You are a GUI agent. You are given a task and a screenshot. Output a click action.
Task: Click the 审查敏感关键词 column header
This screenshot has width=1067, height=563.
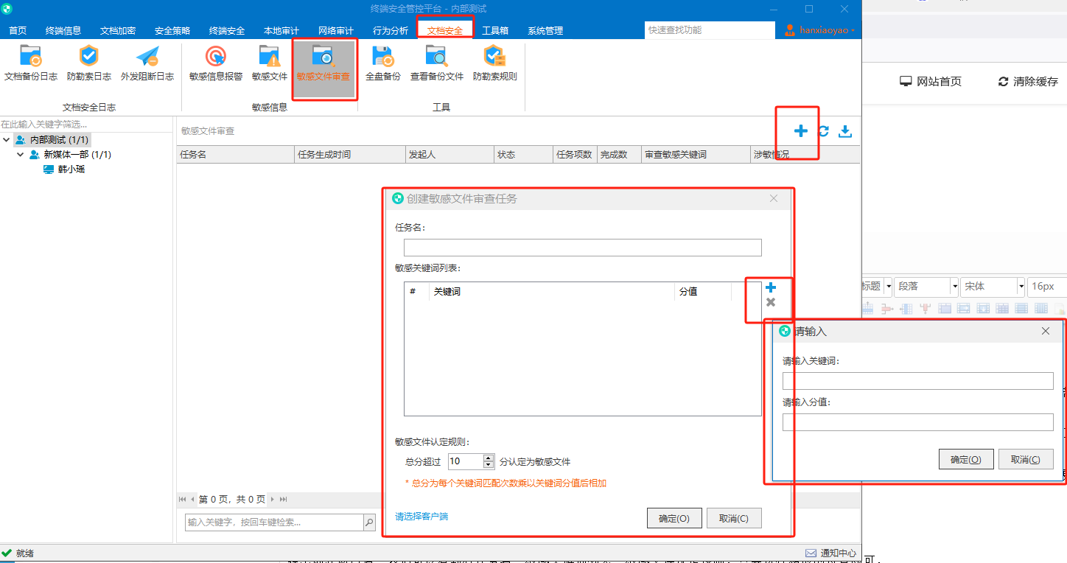[x=696, y=155]
